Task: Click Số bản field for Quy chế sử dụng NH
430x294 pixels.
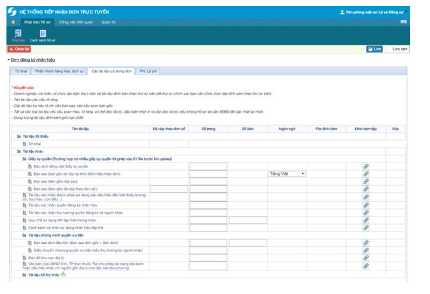Action: pos(248,220)
